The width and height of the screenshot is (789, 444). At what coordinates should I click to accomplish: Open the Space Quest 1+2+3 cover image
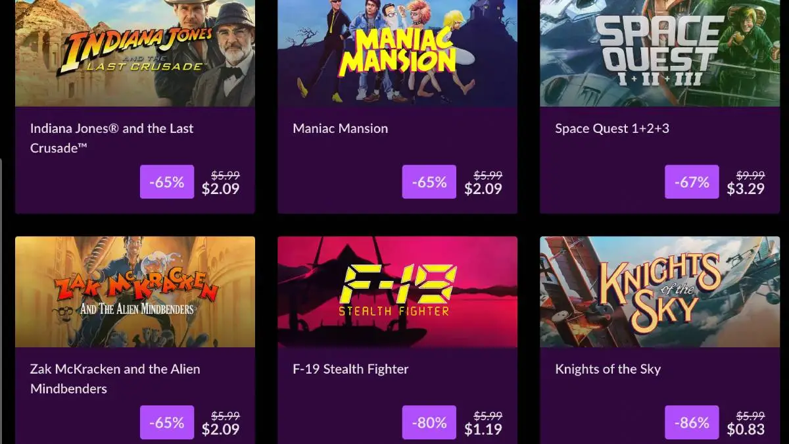point(659,53)
